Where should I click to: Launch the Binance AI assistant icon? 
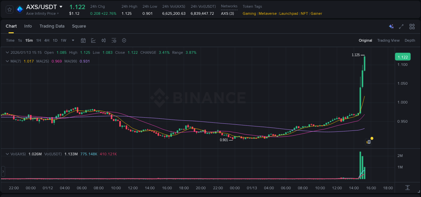tap(391, 26)
